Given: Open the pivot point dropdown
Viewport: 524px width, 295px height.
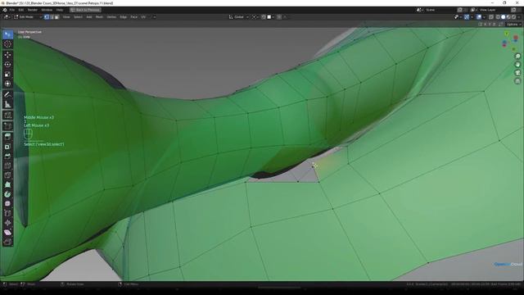Looking at the screenshot, I should tap(255, 17).
